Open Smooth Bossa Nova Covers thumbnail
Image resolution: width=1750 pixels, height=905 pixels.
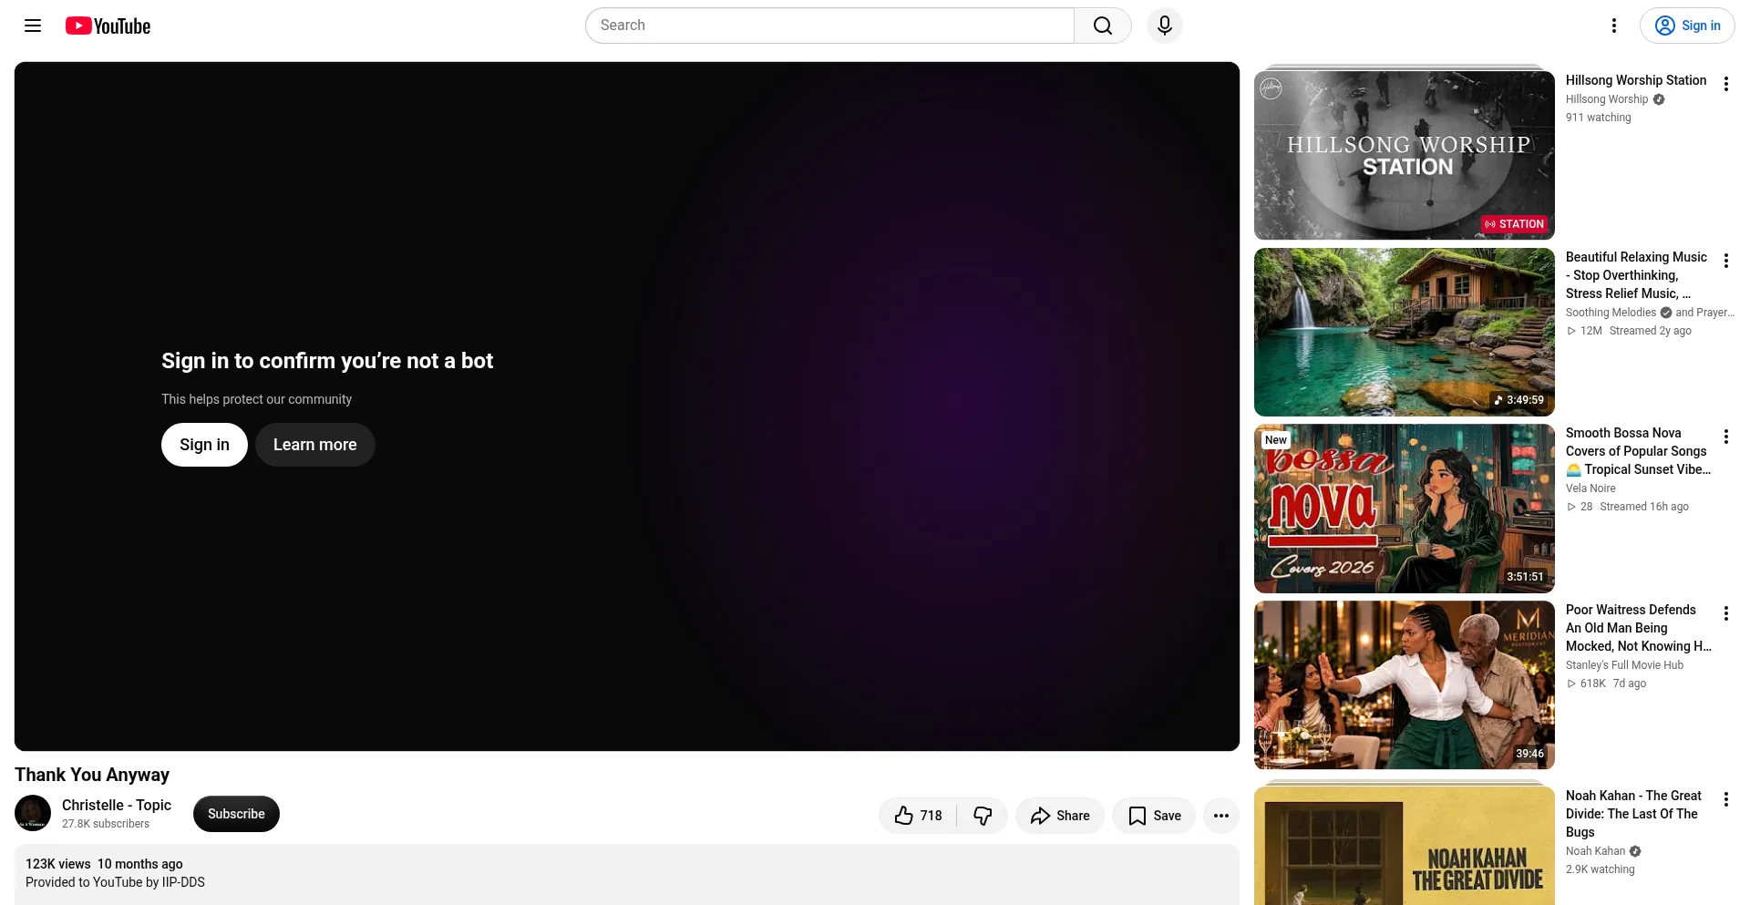coord(1405,509)
